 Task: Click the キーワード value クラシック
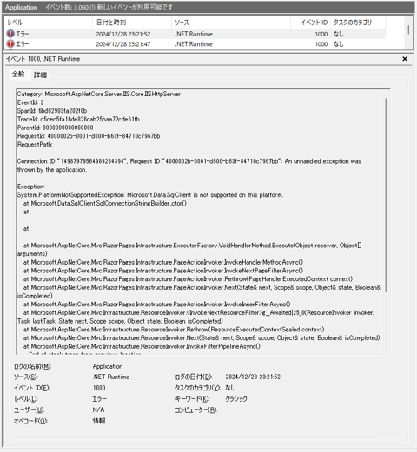236,398
